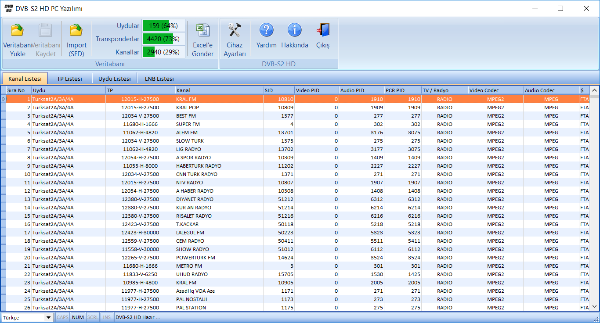The image size is (600, 323).
Task: Select the HABERTURK RADYO channel row
Action: [199, 166]
